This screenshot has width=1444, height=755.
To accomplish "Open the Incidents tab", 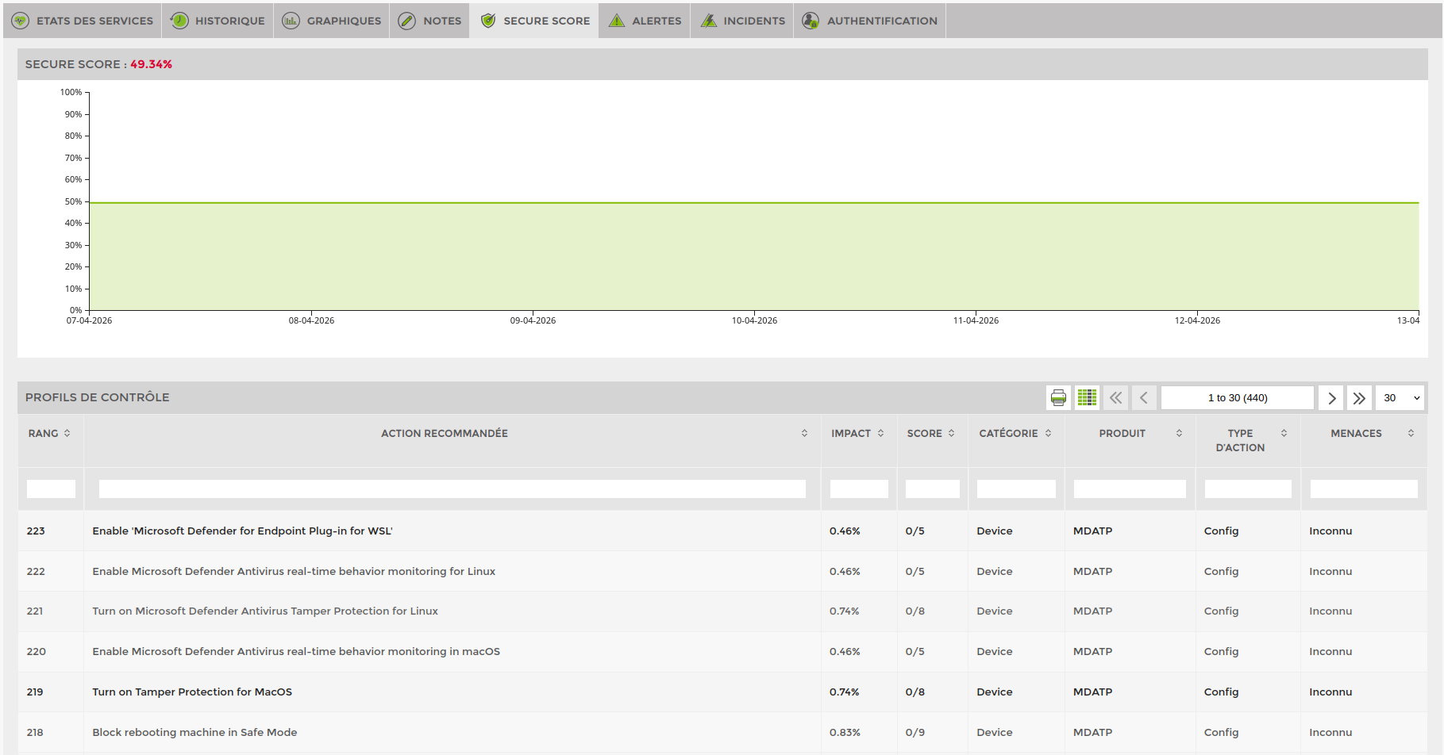I will point(742,21).
